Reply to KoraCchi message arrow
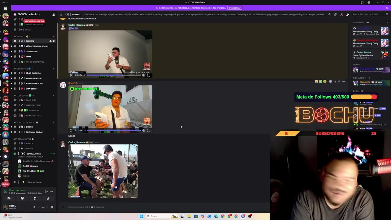The height and width of the screenshot is (220, 391). [335, 82]
